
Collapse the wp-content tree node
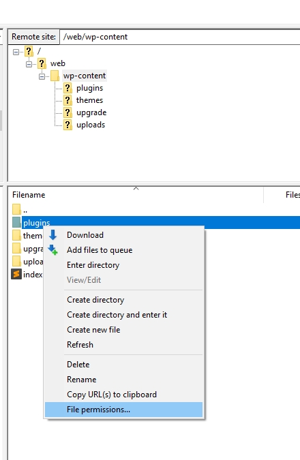click(x=42, y=76)
